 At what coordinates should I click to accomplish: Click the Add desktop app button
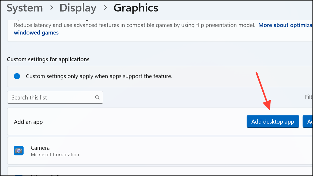(273, 121)
